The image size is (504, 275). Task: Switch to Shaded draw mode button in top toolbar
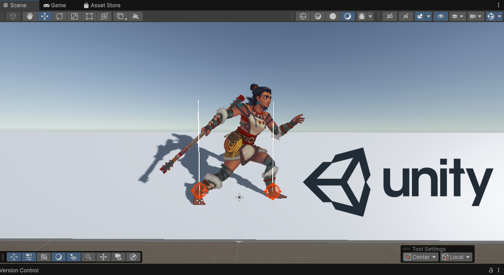coord(347,16)
